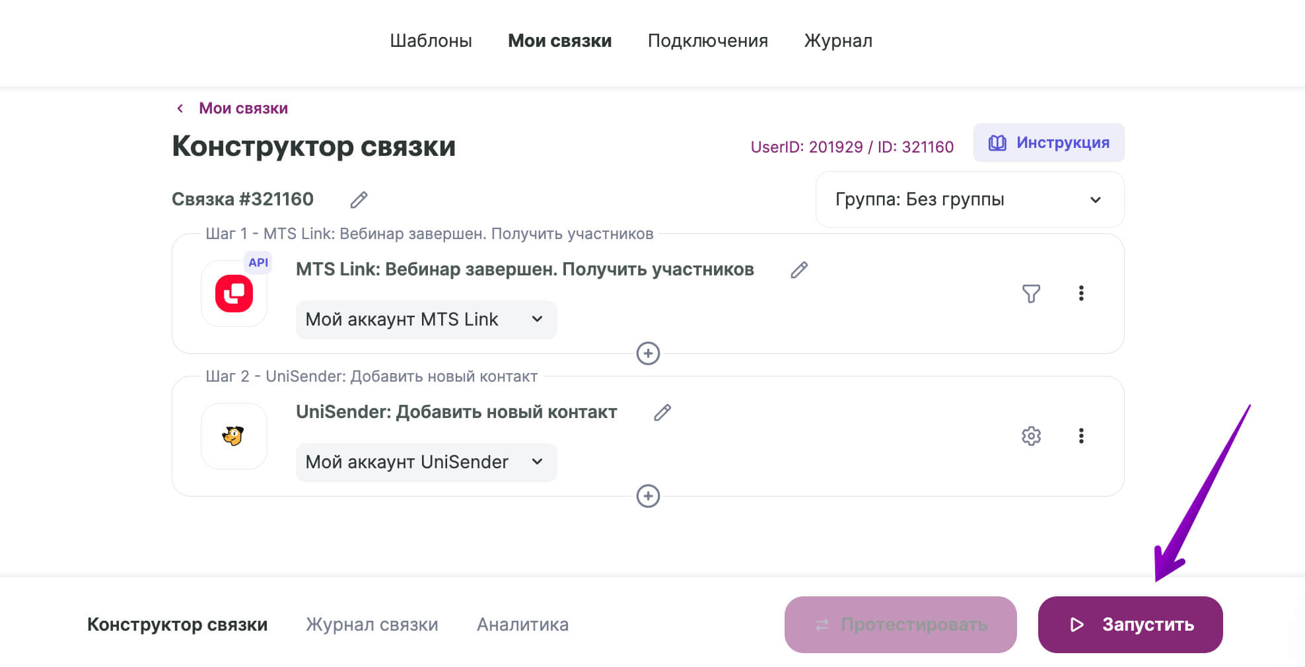1305x667 pixels.
Task: Open the Аналитика bottom tab
Action: [x=522, y=625]
